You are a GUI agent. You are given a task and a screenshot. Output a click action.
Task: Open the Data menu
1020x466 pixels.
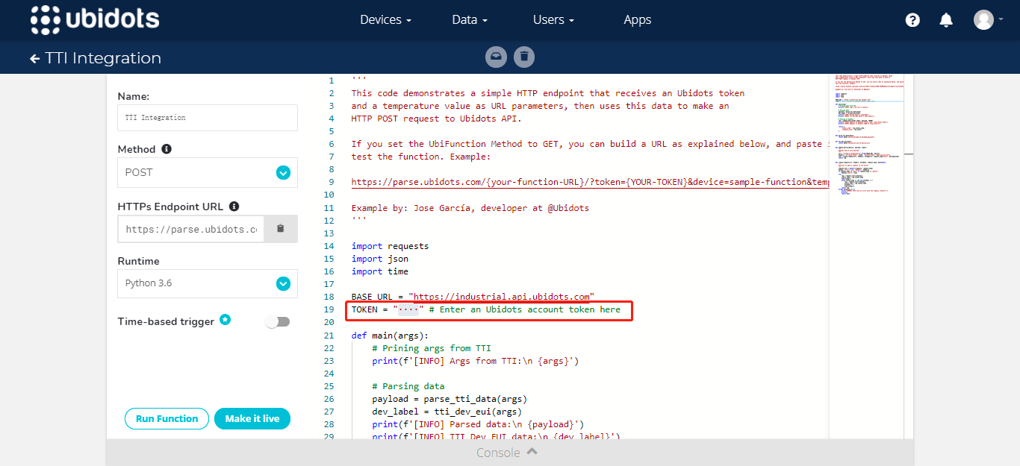click(470, 20)
